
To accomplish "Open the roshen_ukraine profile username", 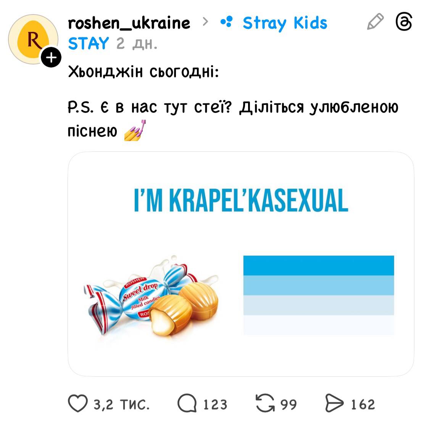I will [129, 23].
